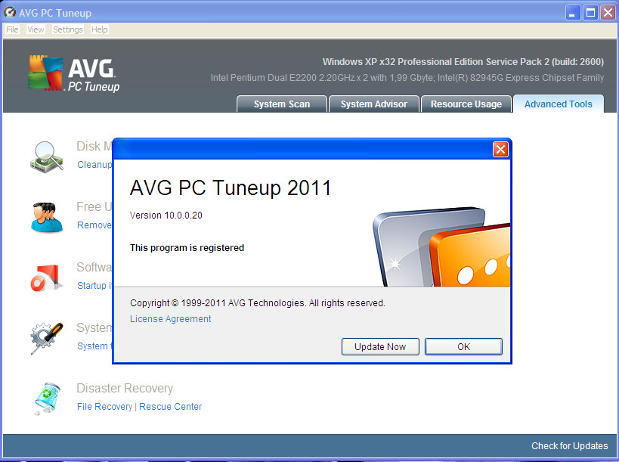Image resolution: width=619 pixels, height=462 pixels.
Task: Click the AVG PC Tuneup logo
Action: pyautogui.click(x=74, y=74)
